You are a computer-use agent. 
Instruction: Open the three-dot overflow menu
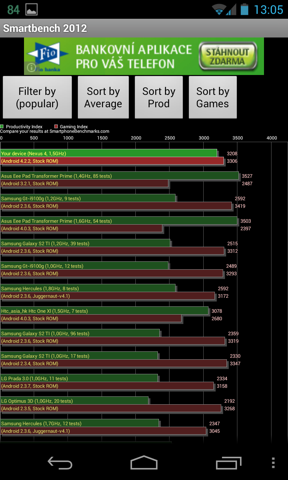pyautogui.click(x=273, y=463)
